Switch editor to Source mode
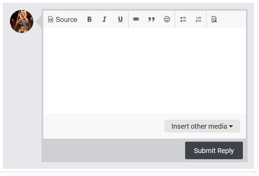259x176 pixels. point(63,19)
